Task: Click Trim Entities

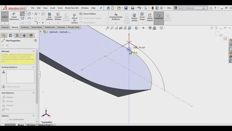Action: pos(49,16)
